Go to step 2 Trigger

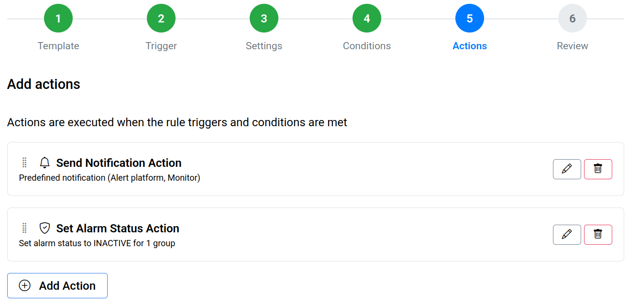[161, 19]
